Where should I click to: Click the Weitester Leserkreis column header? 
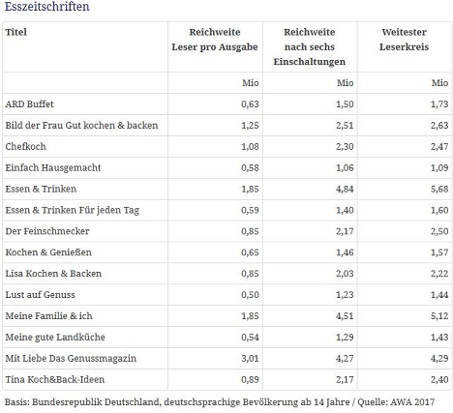404,40
